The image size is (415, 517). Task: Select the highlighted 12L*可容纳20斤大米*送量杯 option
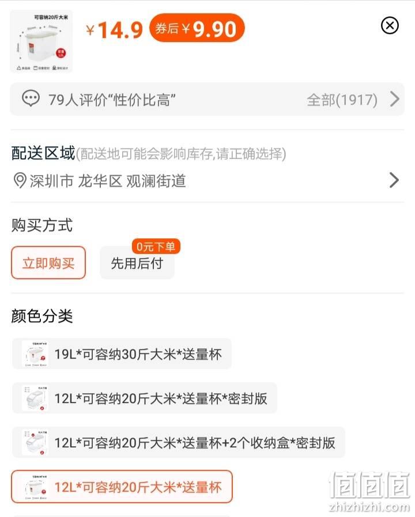tap(122, 486)
